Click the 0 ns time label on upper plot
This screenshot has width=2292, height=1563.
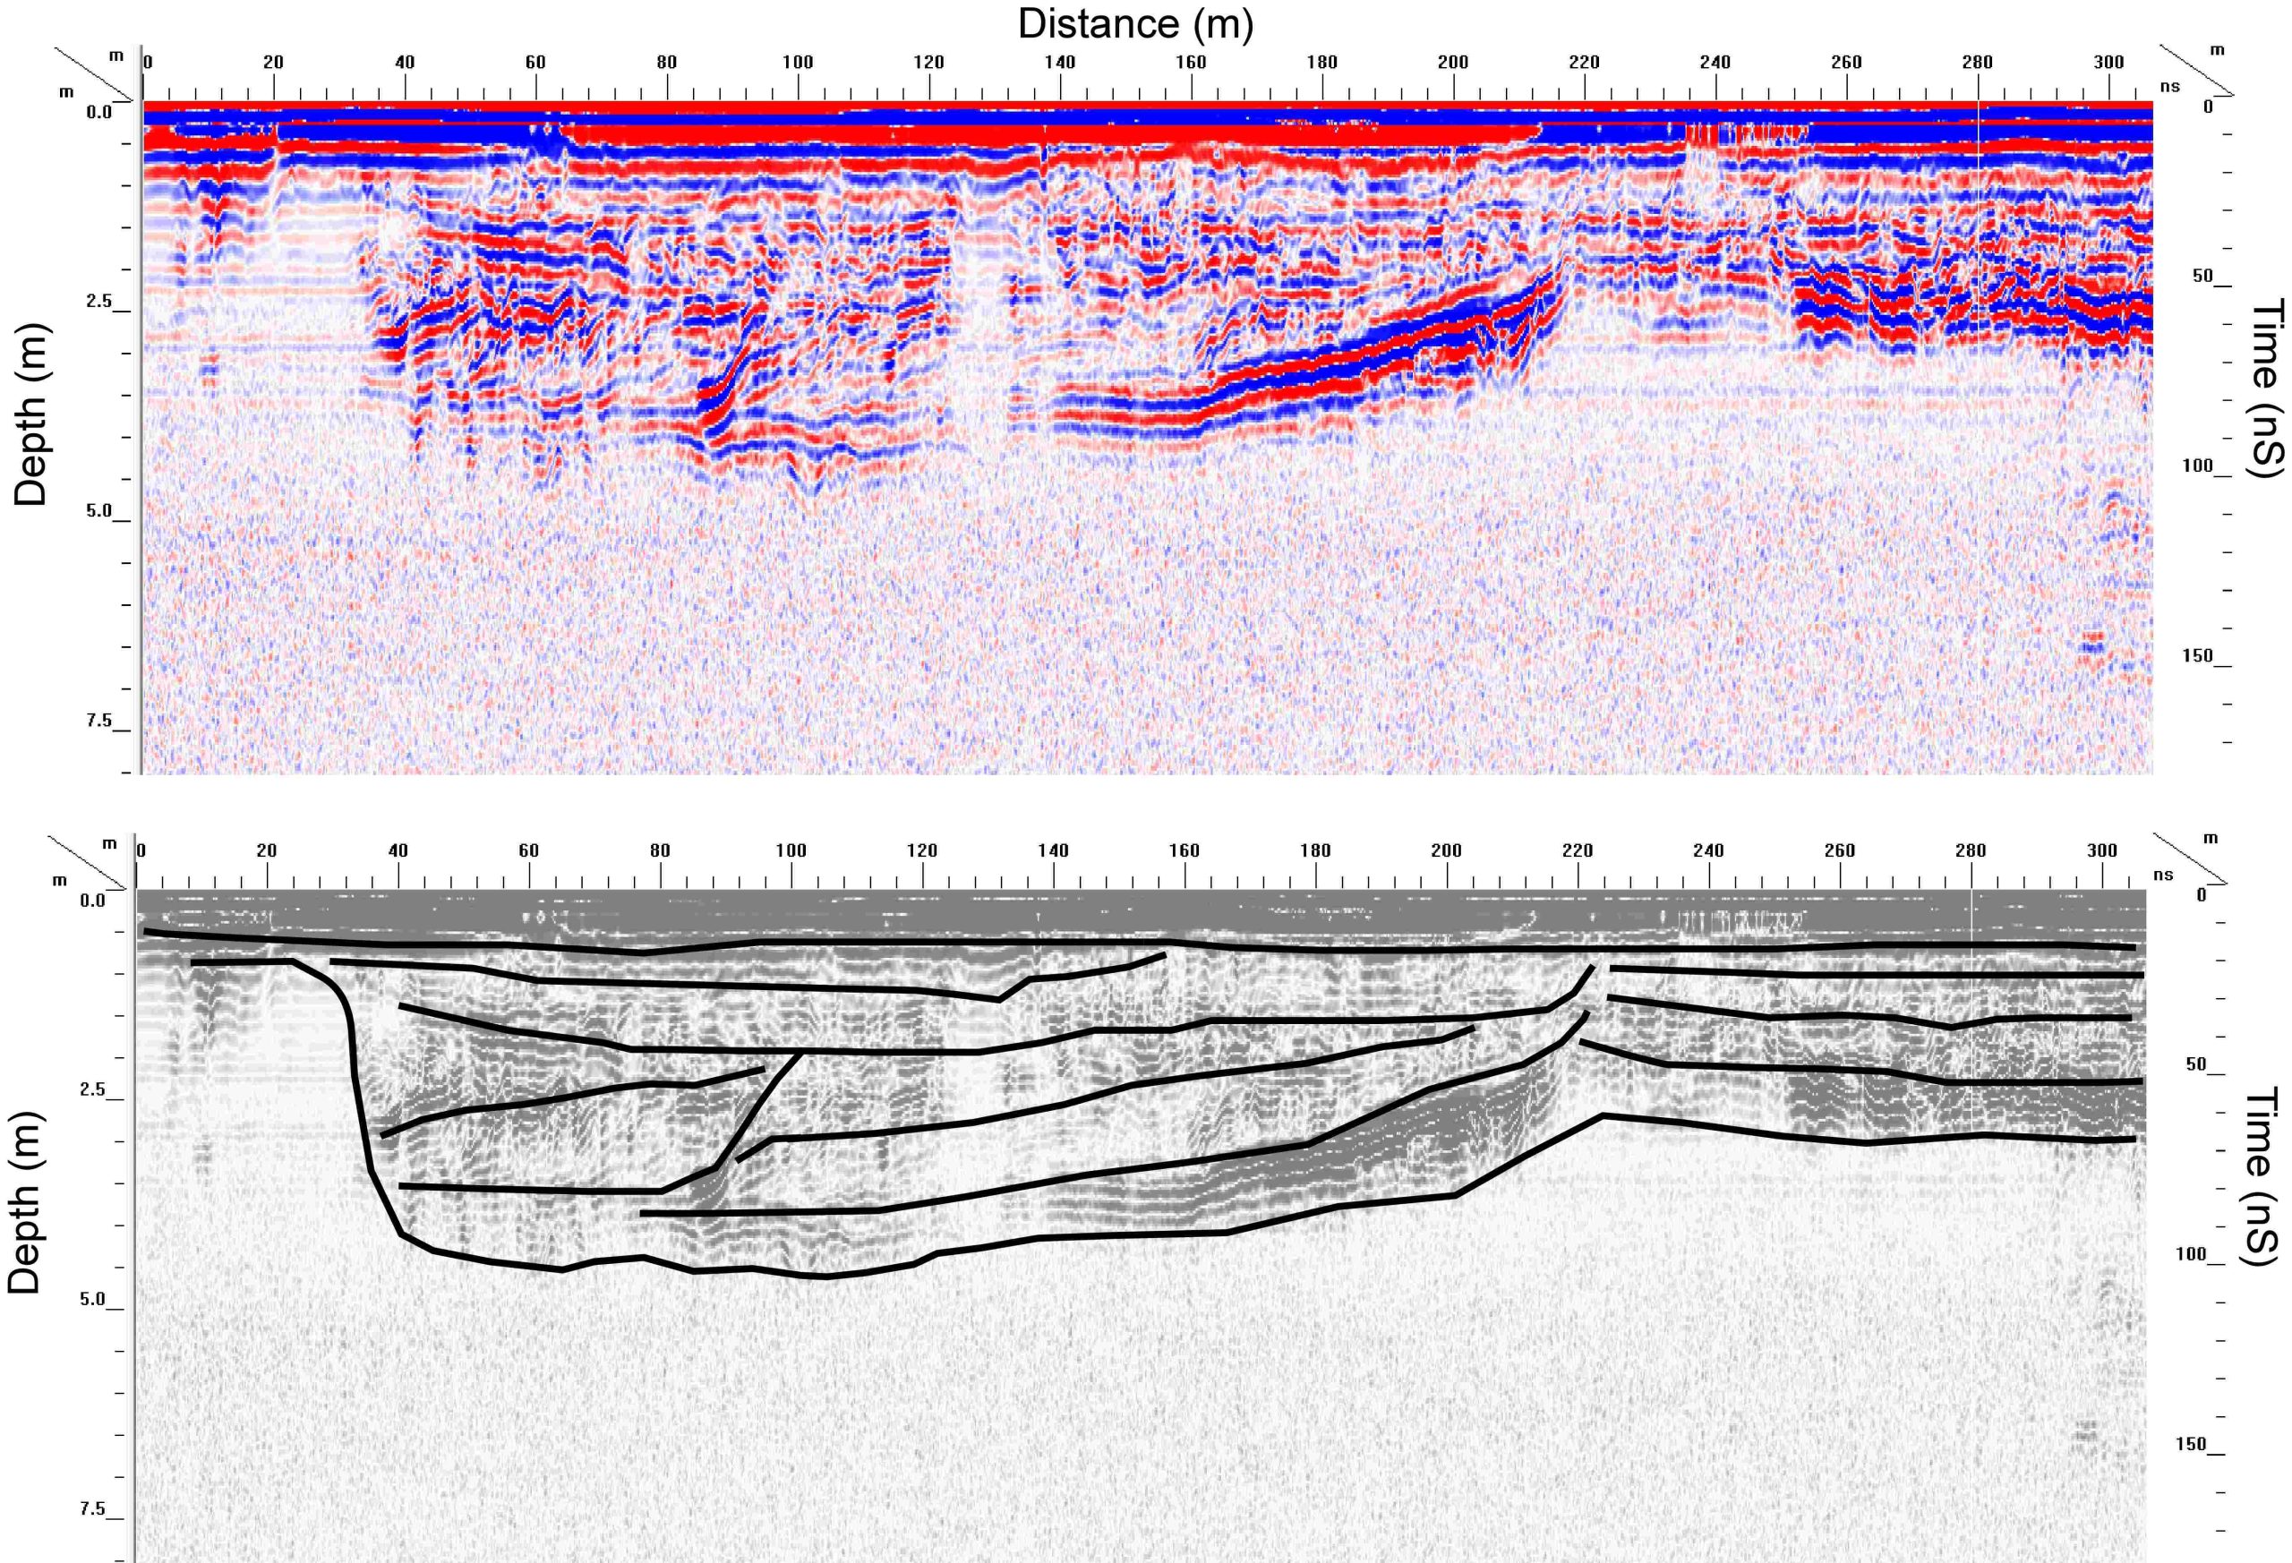pyautogui.click(x=2208, y=107)
